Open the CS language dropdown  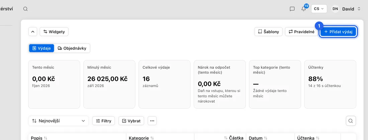(319, 9)
